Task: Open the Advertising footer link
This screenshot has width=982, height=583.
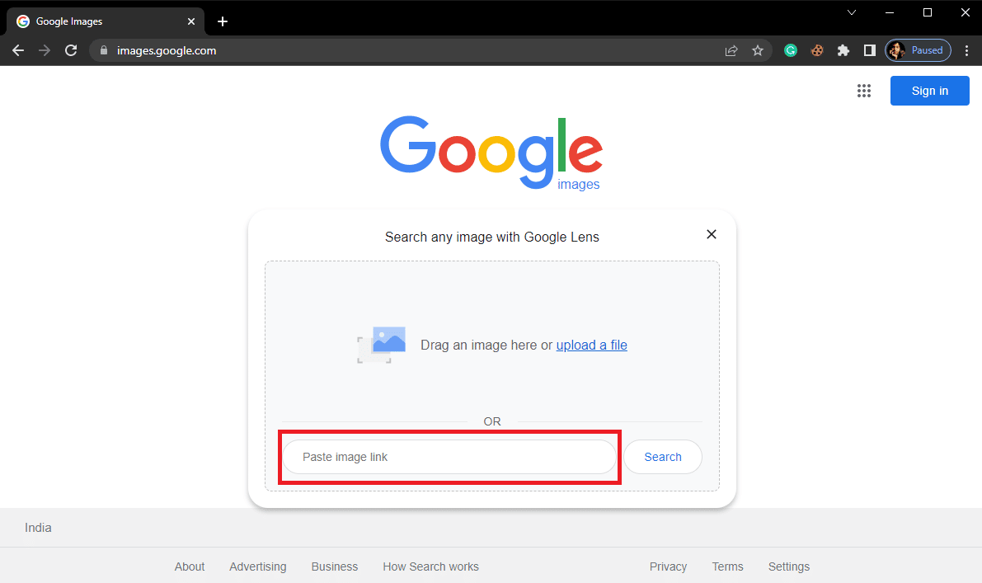Action: [258, 567]
